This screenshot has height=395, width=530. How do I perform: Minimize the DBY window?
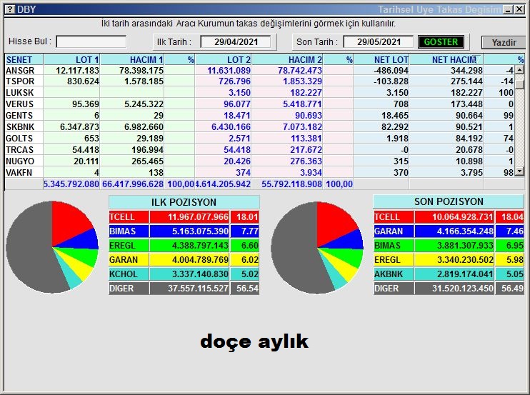tap(508, 9)
